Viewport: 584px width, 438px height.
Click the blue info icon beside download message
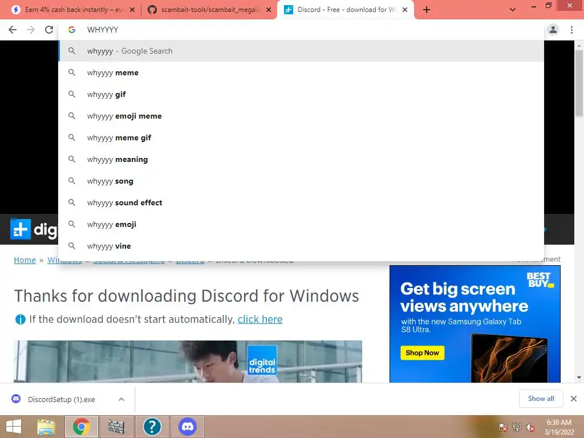(20, 319)
